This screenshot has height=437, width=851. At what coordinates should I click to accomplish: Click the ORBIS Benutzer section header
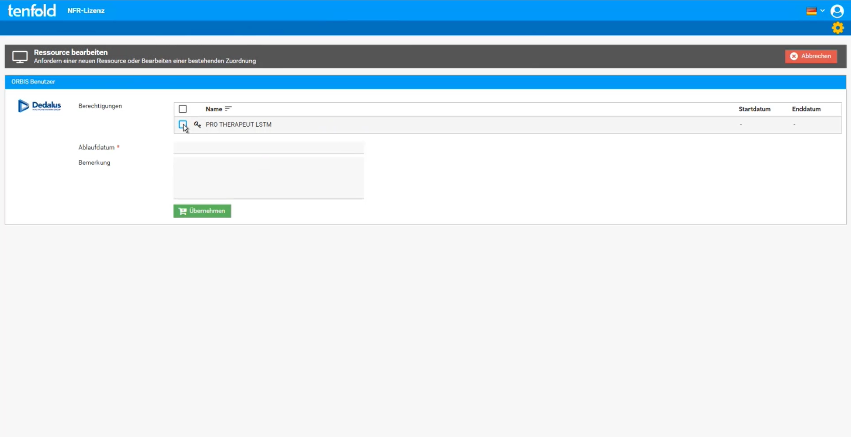pos(425,82)
